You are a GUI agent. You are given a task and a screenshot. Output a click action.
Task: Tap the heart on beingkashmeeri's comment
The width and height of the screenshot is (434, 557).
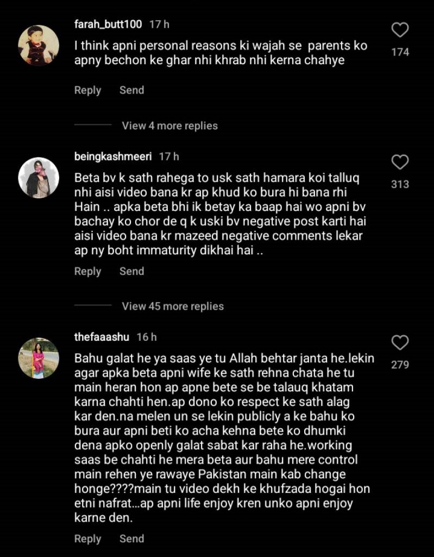400,162
